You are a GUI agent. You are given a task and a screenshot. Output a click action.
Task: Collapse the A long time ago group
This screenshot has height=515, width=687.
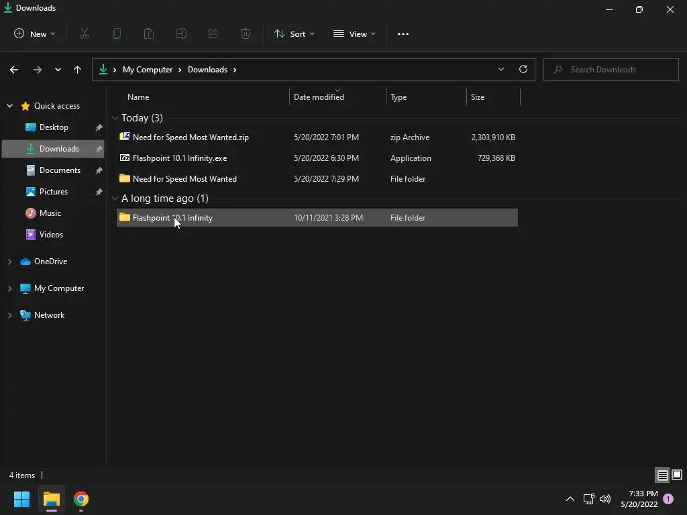pos(115,198)
